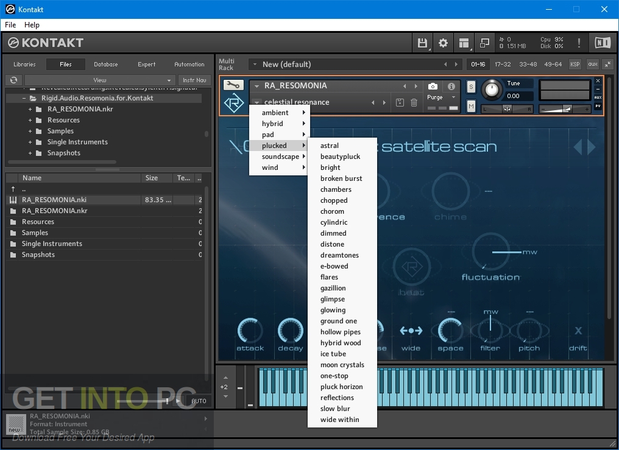
Task: Click the Instr Nav button
Action: pos(194,80)
